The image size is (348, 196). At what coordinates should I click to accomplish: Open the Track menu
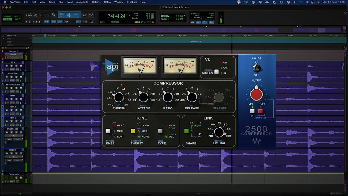tap(52, 2)
